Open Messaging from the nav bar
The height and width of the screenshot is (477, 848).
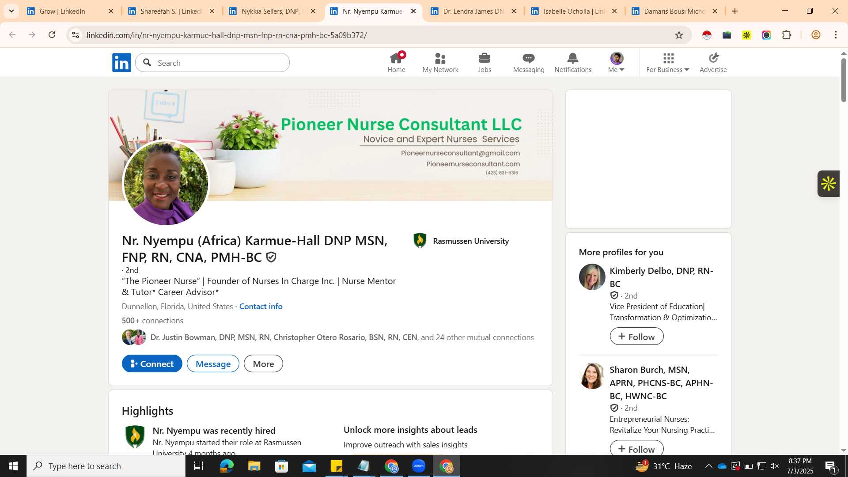pos(529,62)
